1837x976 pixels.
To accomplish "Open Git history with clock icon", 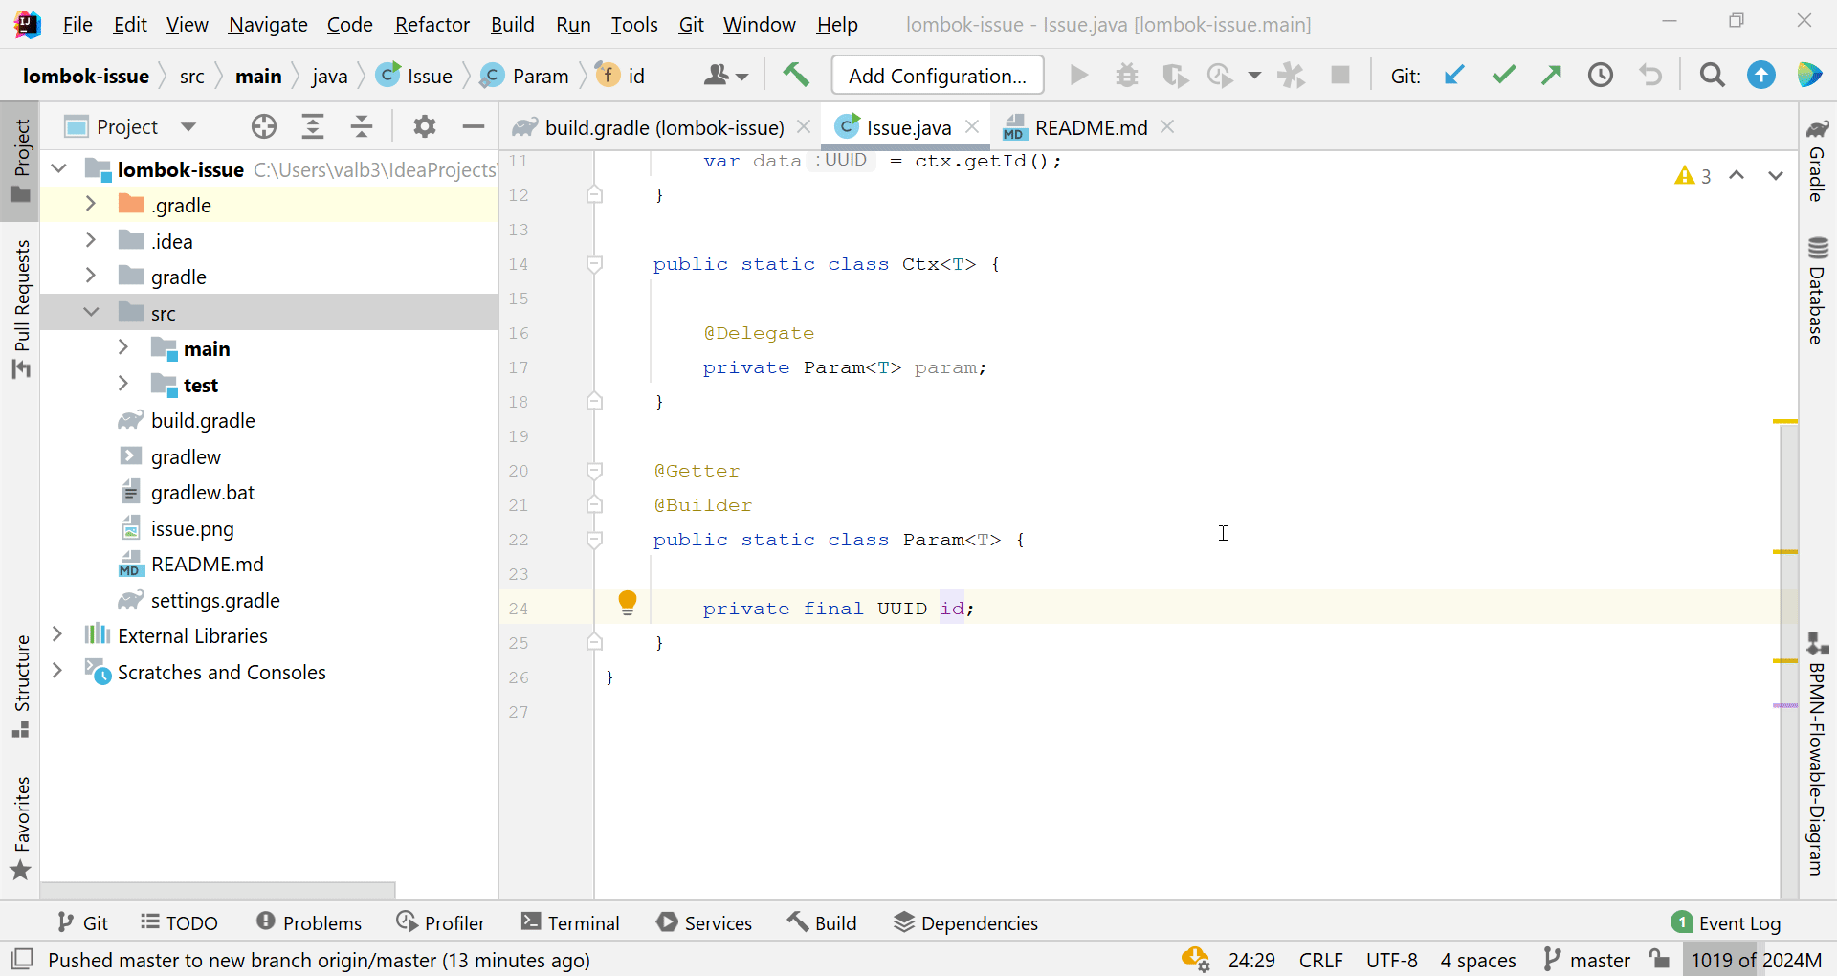I will (1602, 76).
